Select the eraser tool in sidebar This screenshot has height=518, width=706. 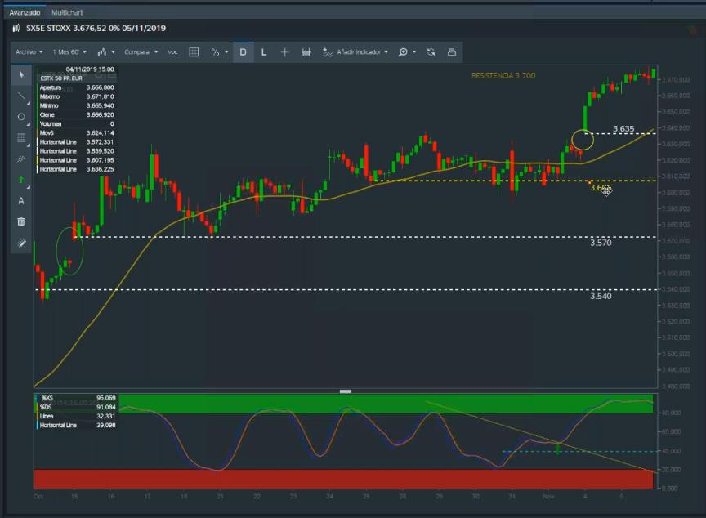tap(21, 243)
